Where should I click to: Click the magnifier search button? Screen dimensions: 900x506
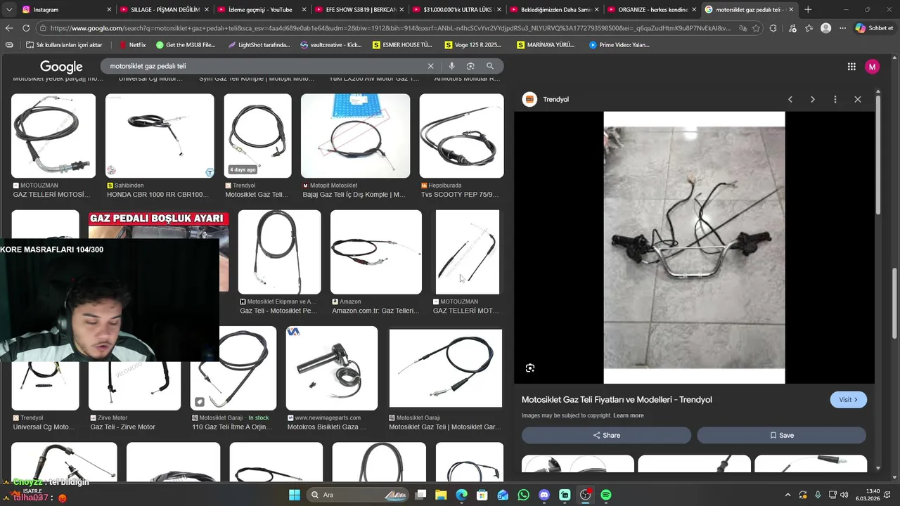coord(490,66)
